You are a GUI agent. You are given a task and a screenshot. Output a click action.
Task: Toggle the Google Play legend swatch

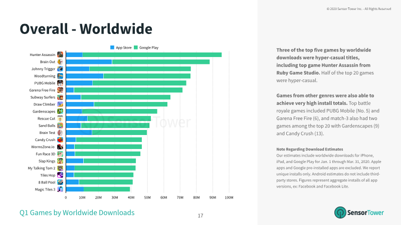(x=136, y=47)
